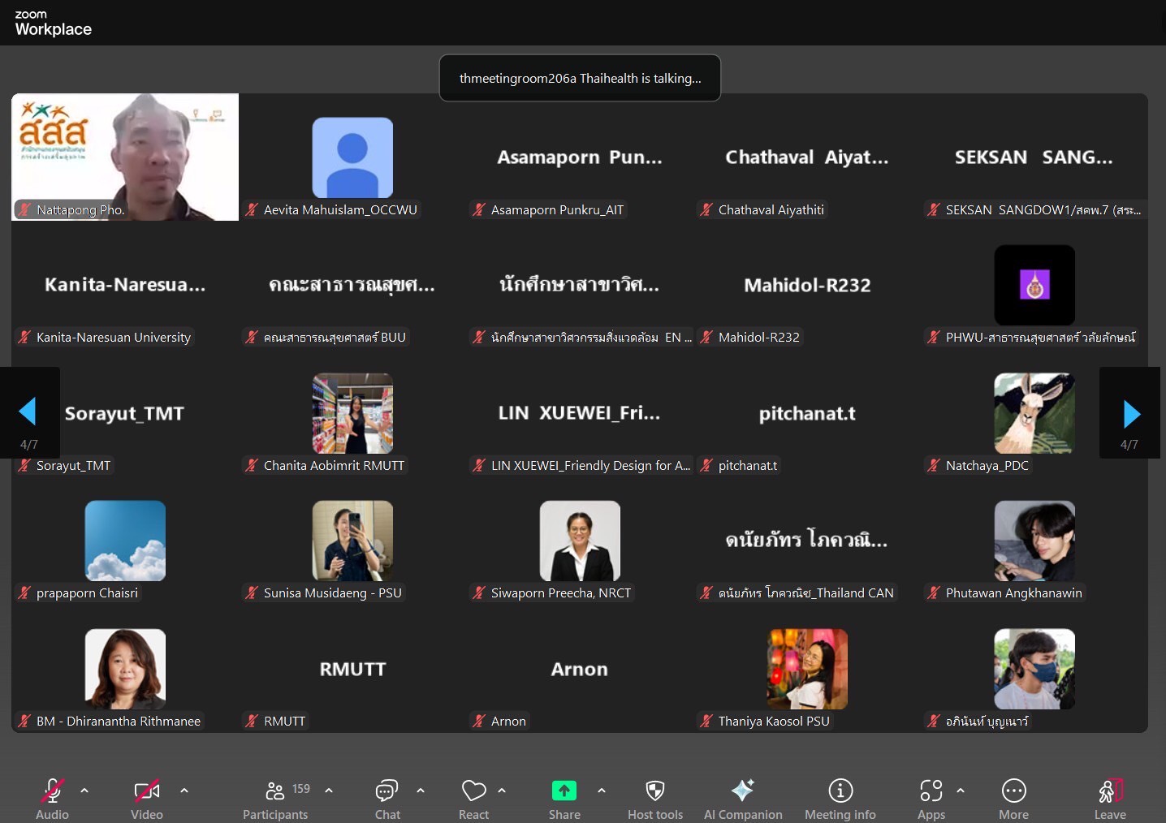Select Nattapong Pho. video tile

125,157
